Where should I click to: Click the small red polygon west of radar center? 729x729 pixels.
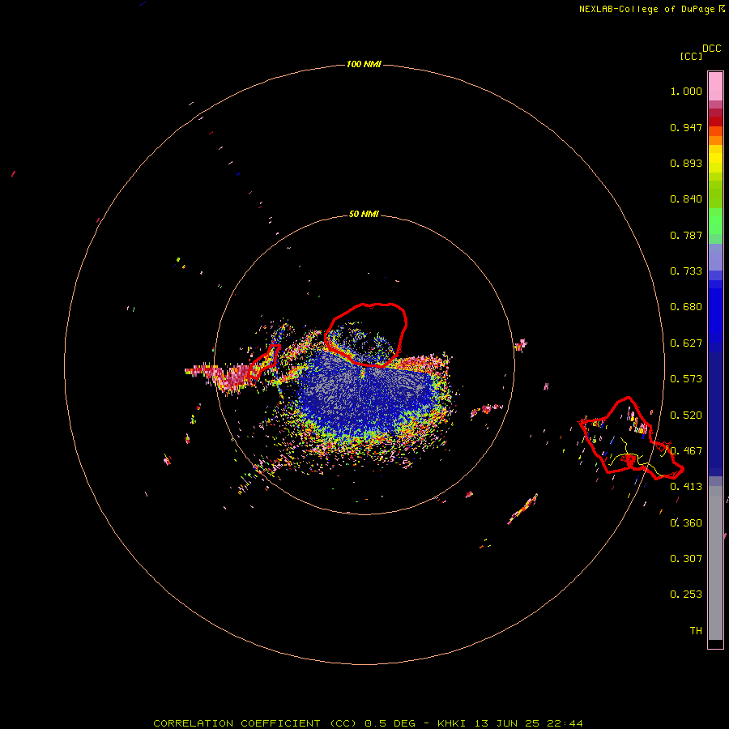click(x=265, y=361)
